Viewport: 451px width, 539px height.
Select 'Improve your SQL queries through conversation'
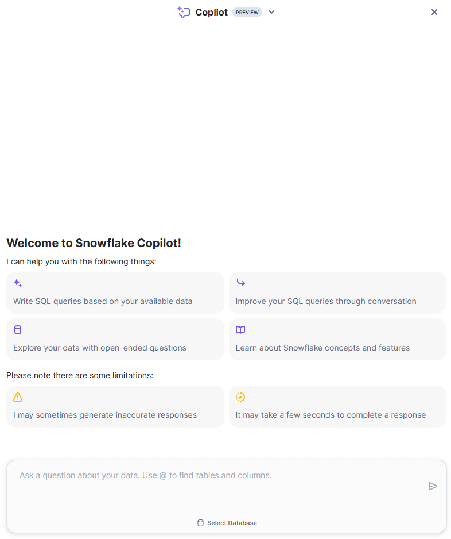coord(337,292)
